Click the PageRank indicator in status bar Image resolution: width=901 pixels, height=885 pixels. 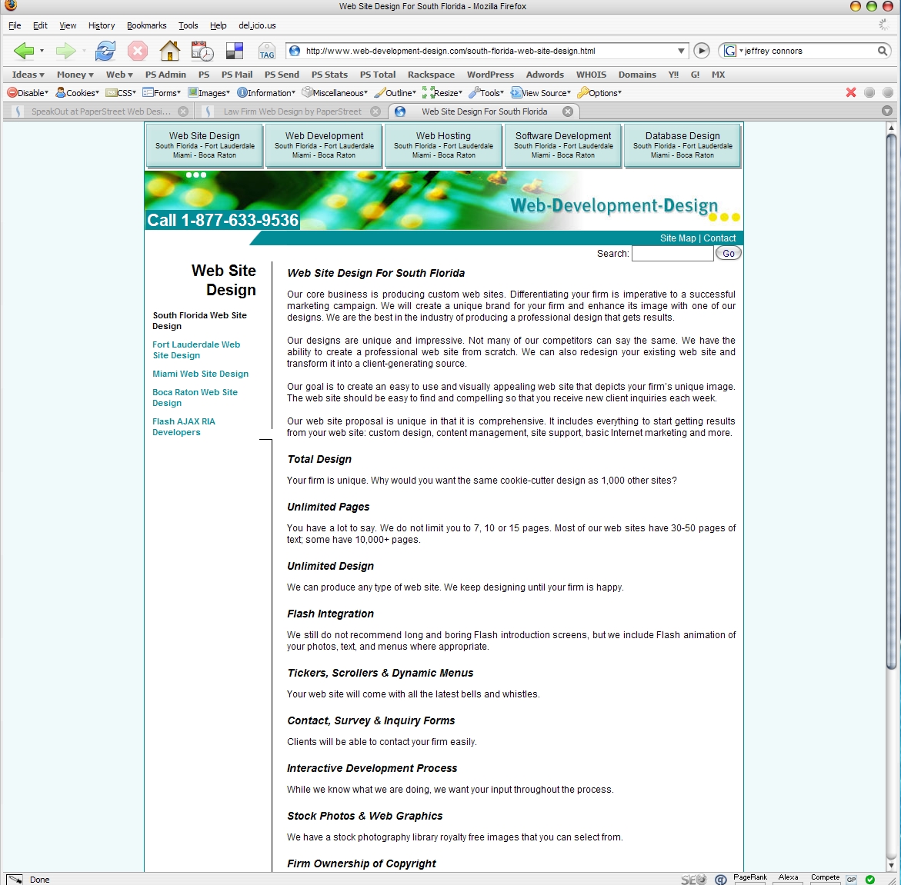coord(750,879)
